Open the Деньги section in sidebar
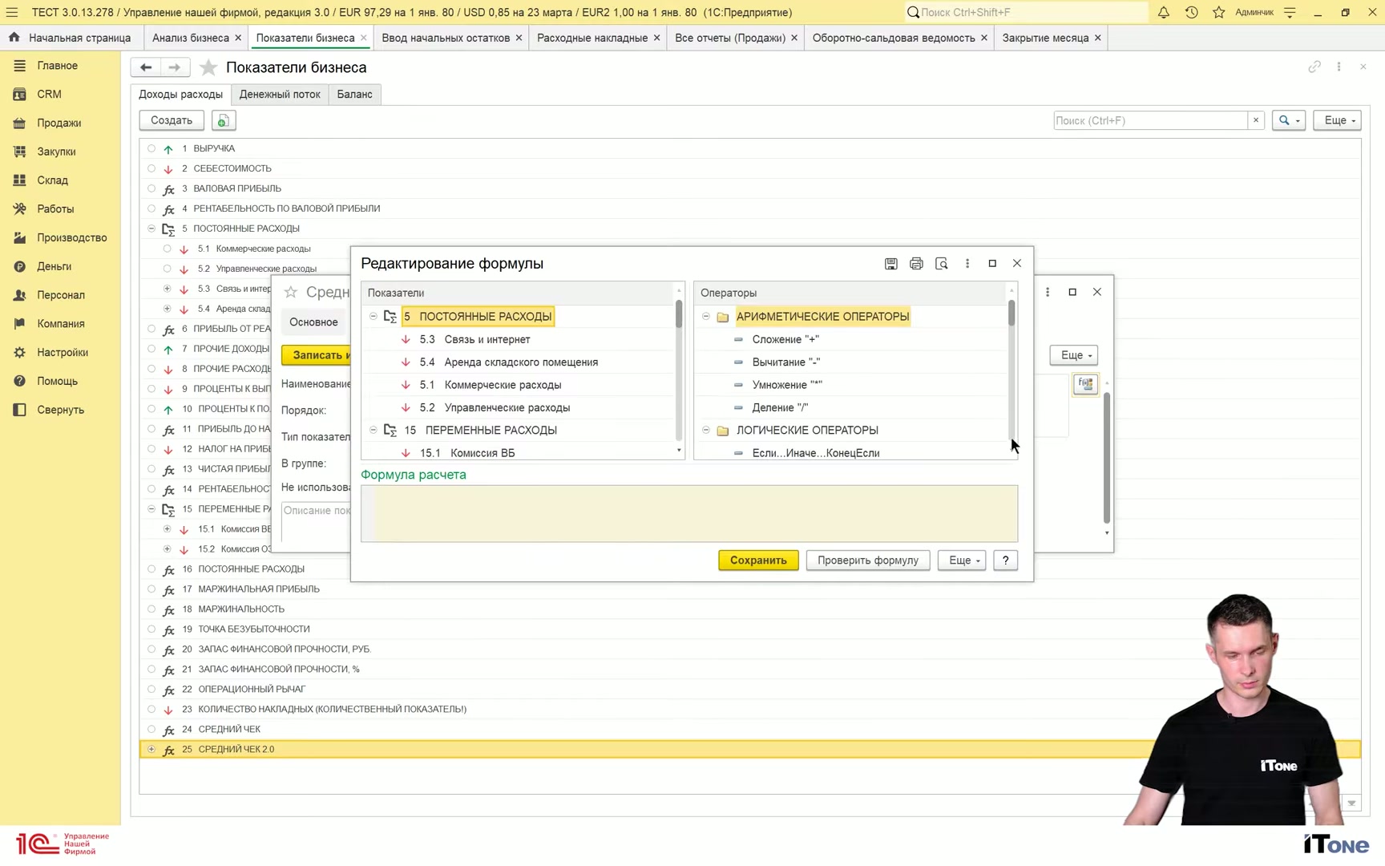The image size is (1385, 866). click(54, 266)
